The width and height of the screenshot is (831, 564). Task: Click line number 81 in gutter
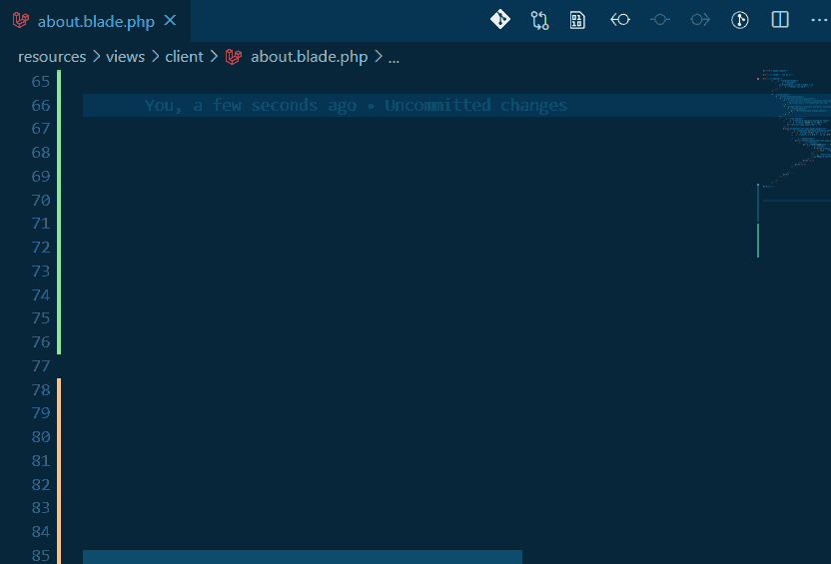(41, 461)
